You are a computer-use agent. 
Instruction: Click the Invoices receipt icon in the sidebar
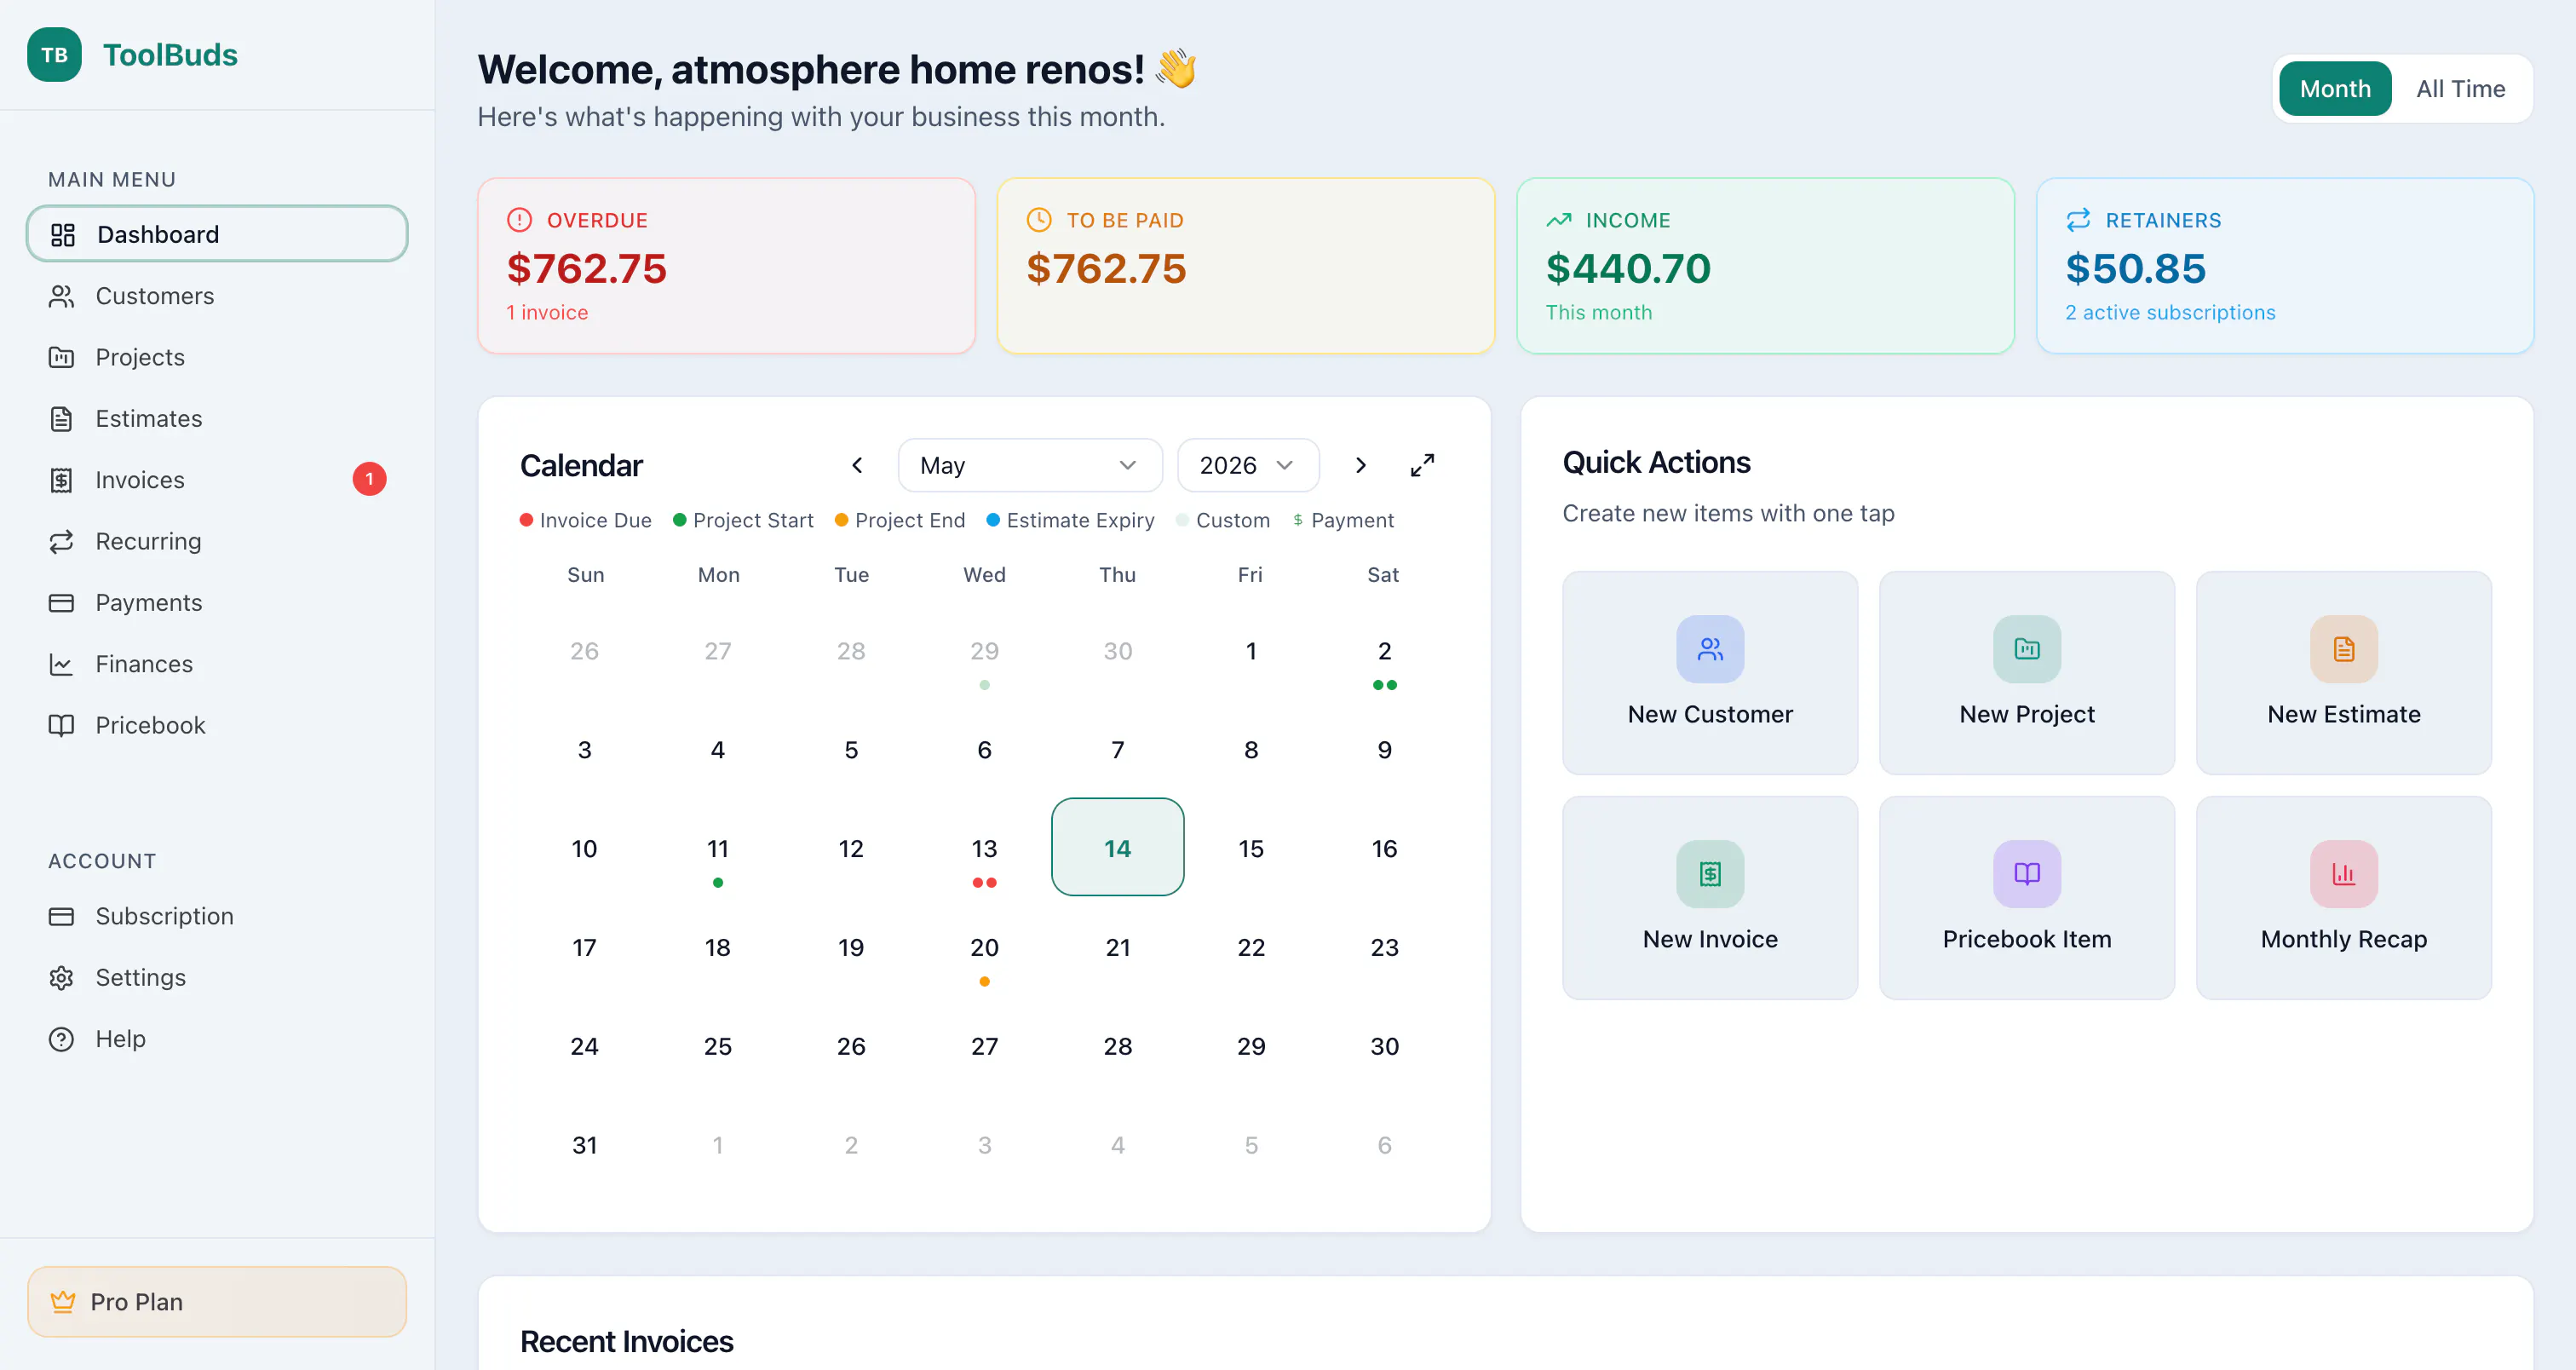[x=62, y=480]
